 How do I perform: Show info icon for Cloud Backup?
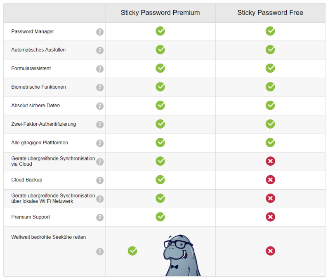pyautogui.click(x=100, y=181)
